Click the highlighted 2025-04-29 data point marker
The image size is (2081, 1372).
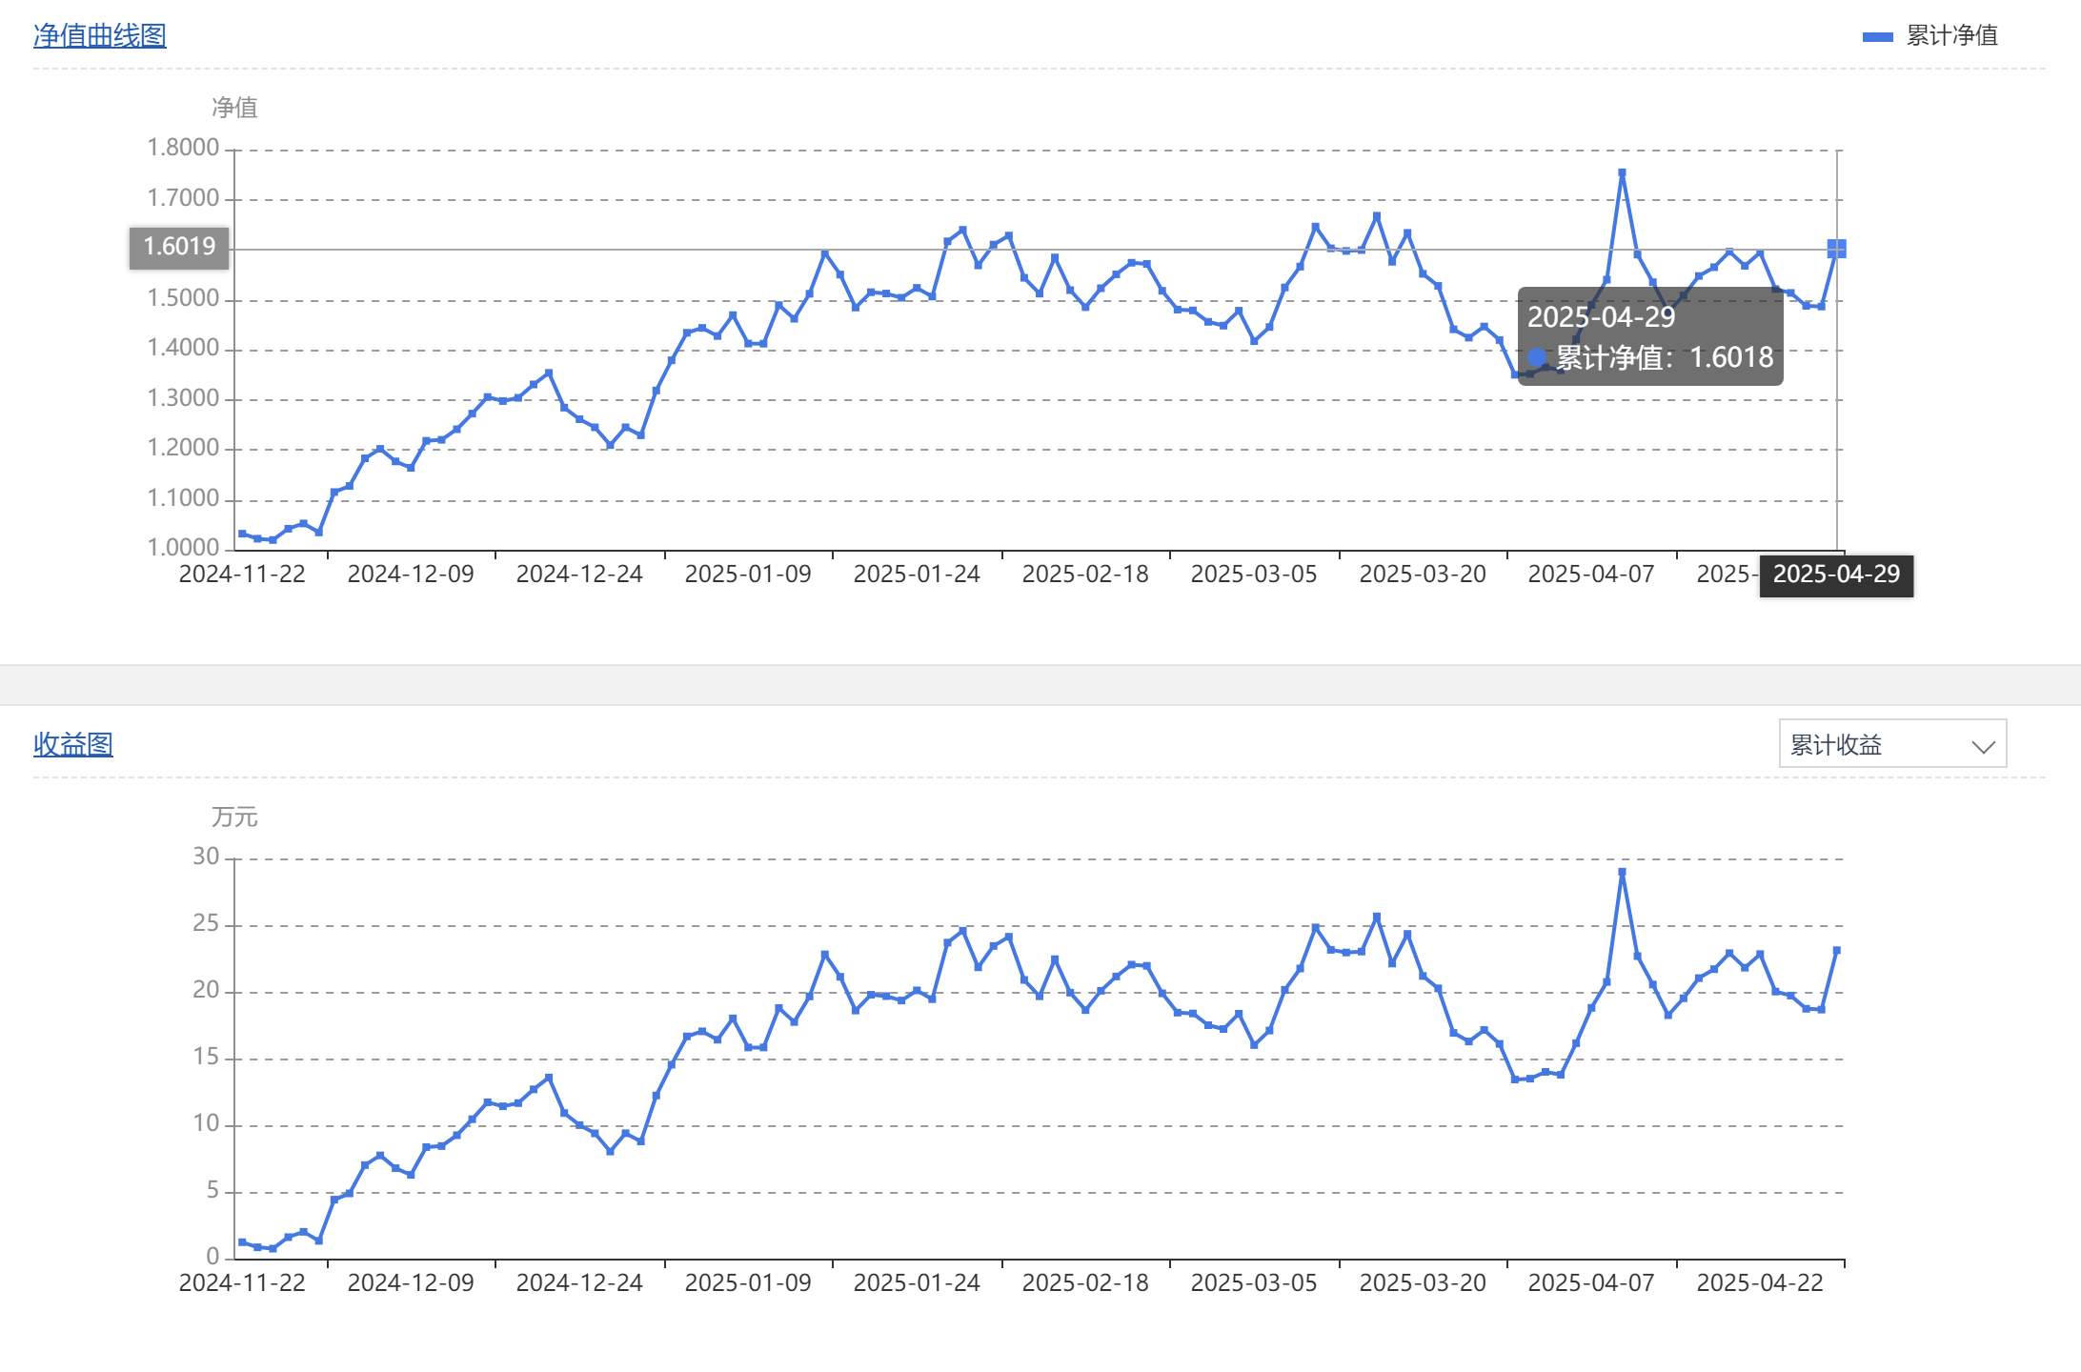coord(1836,249)
